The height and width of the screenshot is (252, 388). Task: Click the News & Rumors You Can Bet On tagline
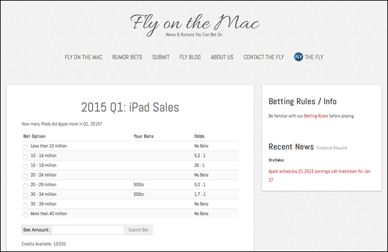tap(194, 35)
